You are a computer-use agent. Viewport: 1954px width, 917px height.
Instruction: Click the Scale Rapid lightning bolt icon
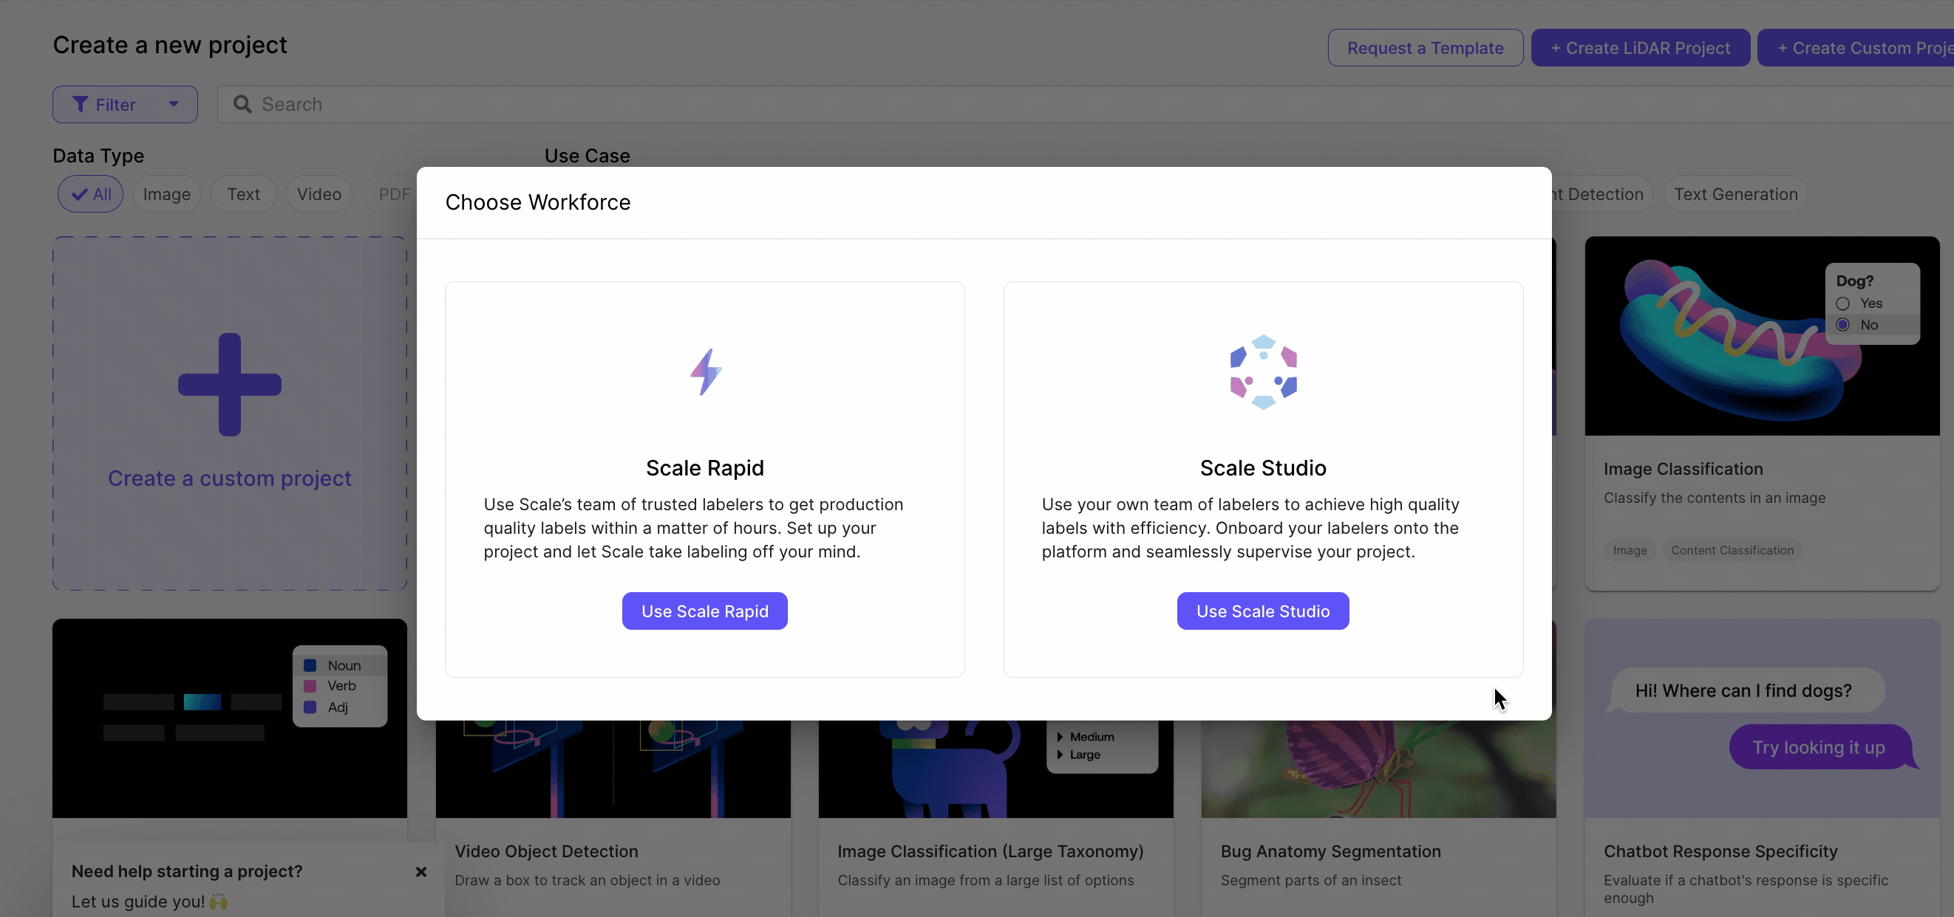coord(706,372)
